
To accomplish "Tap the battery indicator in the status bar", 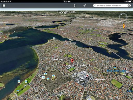I will coord(131,1).
